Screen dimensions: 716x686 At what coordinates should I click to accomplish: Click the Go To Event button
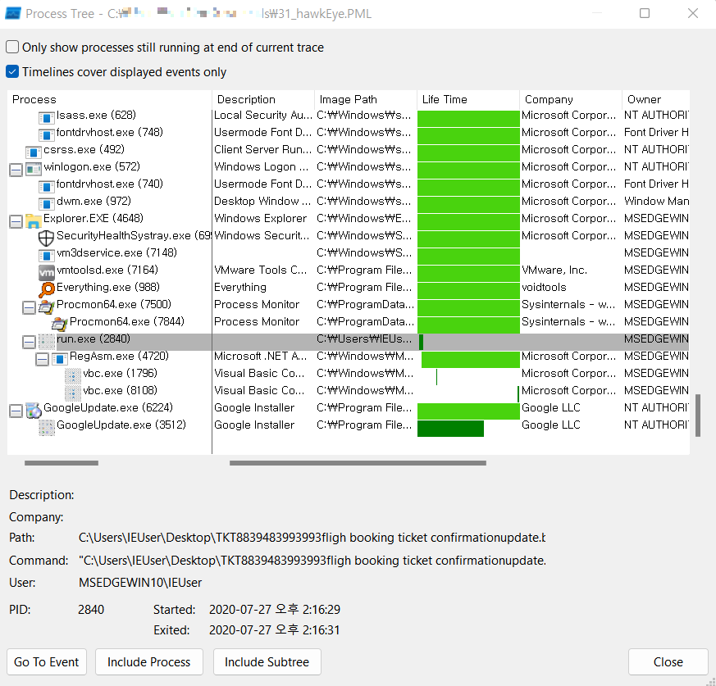[47, 661]
